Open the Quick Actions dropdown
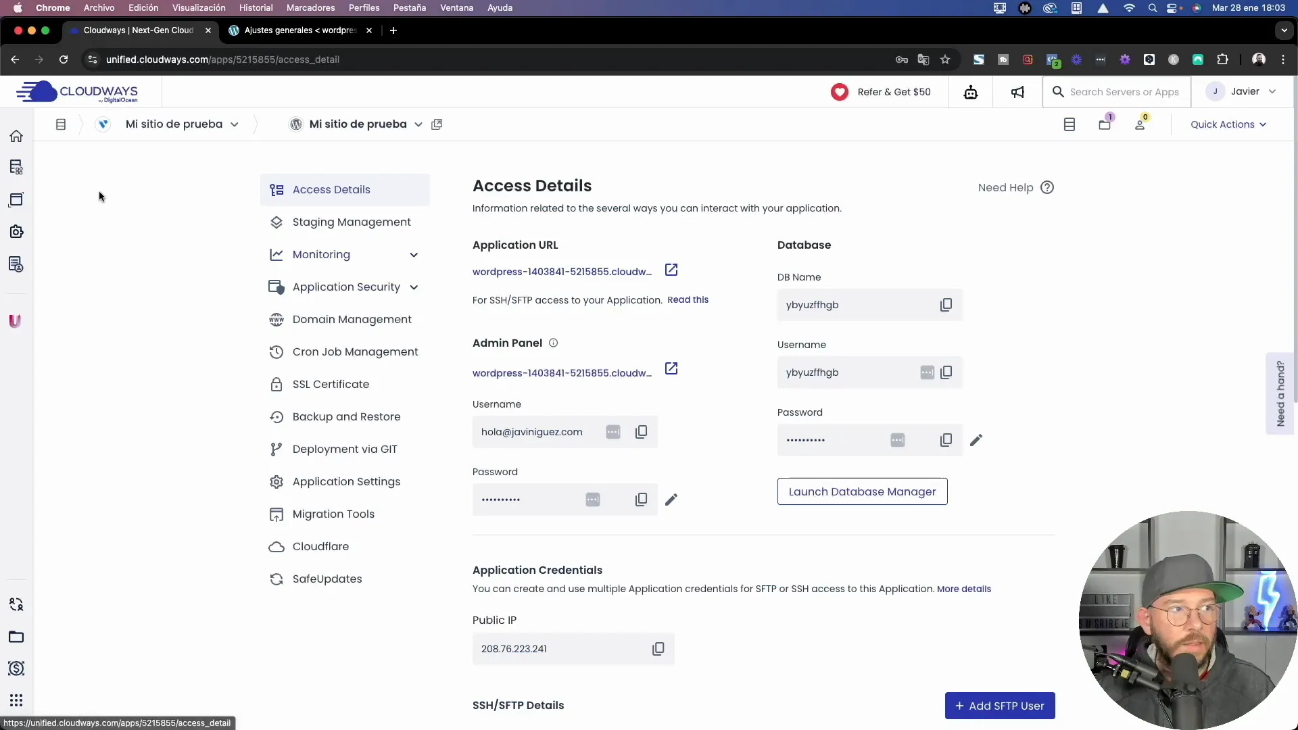Screen dimensions: 1298x730 click(x=1228, y=124)
